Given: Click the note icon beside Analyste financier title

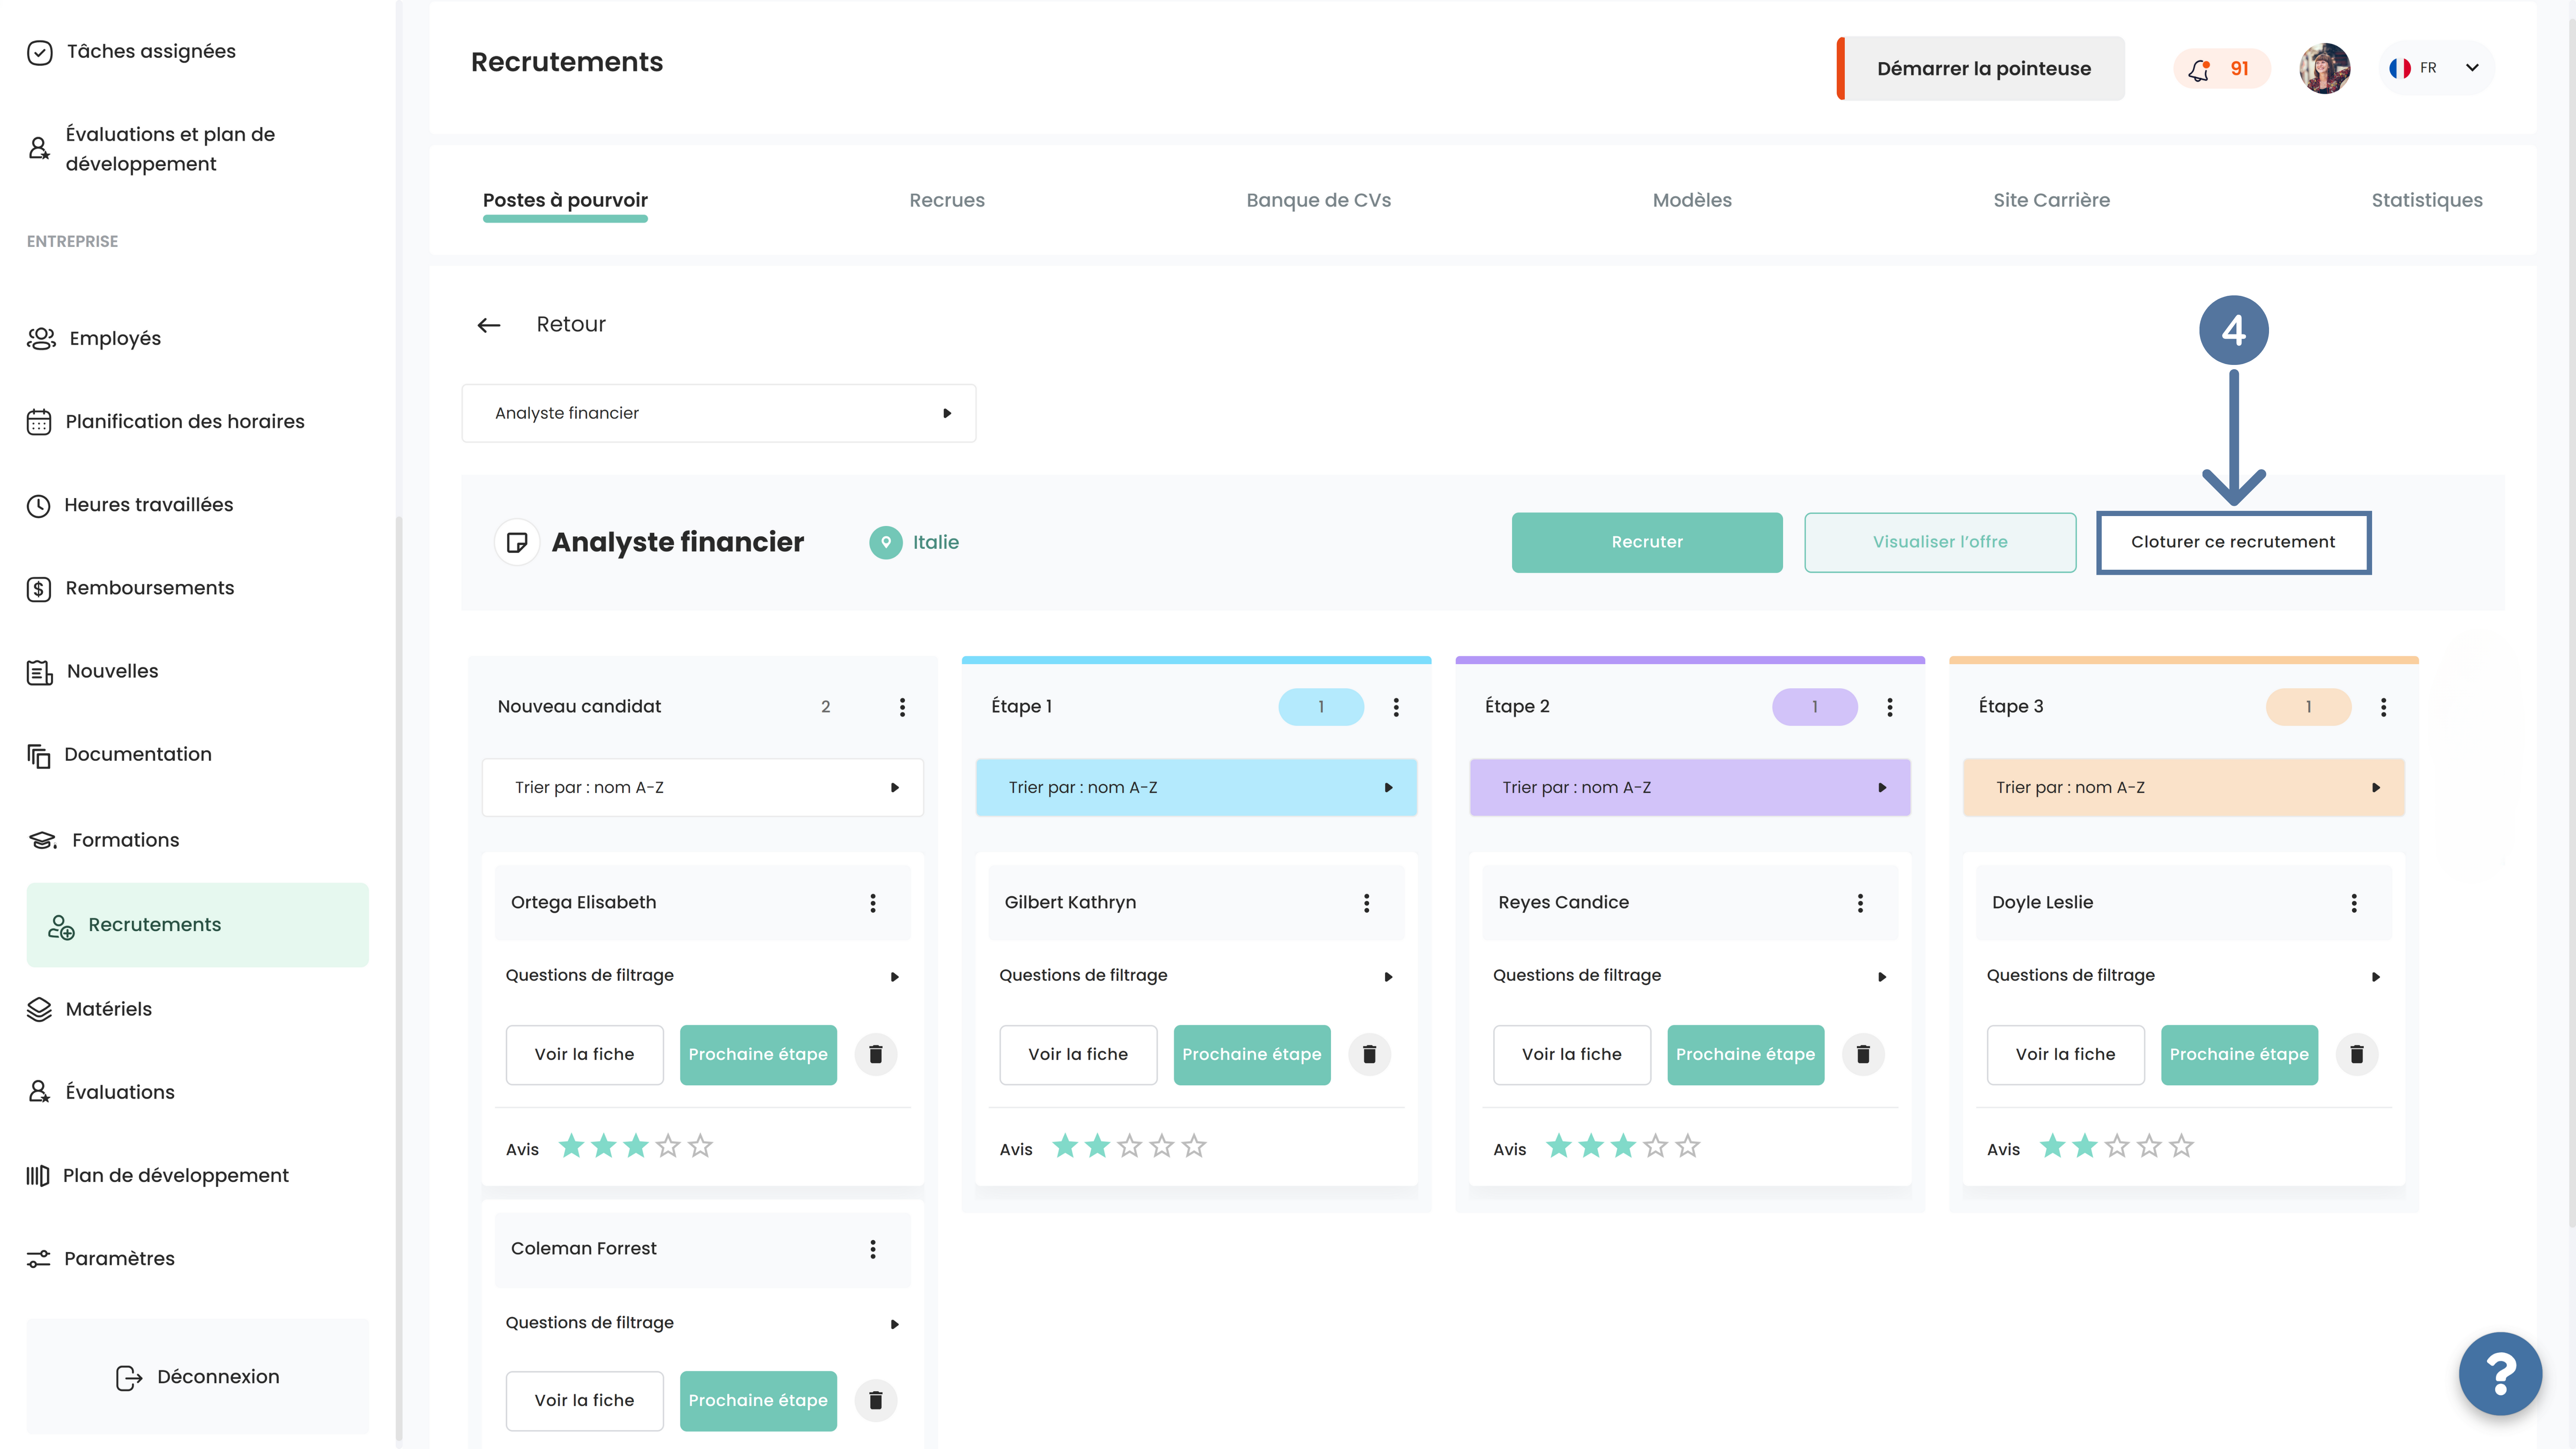Looking at the screenshot, I should 517,542.
